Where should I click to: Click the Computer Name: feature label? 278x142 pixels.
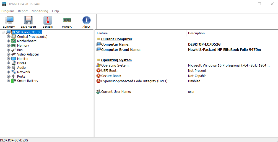coord(115,44)
